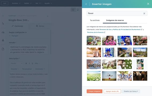Select the woman in blue flower headdress thumbnail
This screenshot has width=152, height=96.
[109, 52]
